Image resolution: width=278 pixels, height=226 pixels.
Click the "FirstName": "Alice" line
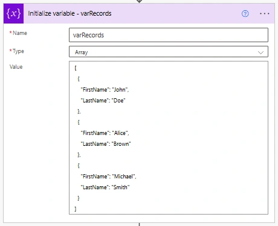tap(105, 133)
